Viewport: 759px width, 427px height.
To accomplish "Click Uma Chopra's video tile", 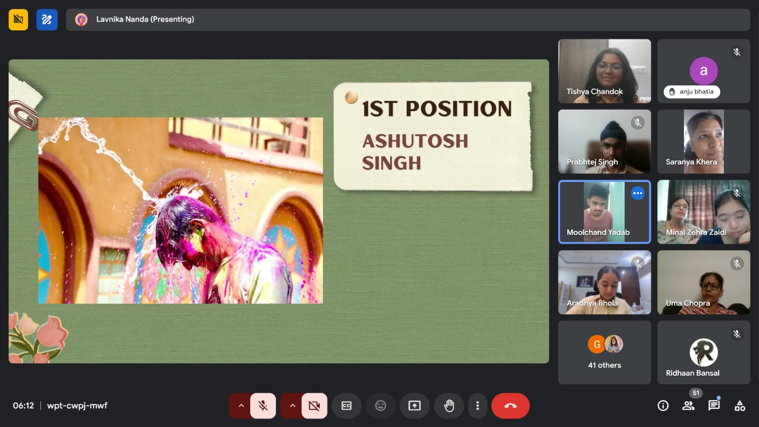I will (703, 282).
